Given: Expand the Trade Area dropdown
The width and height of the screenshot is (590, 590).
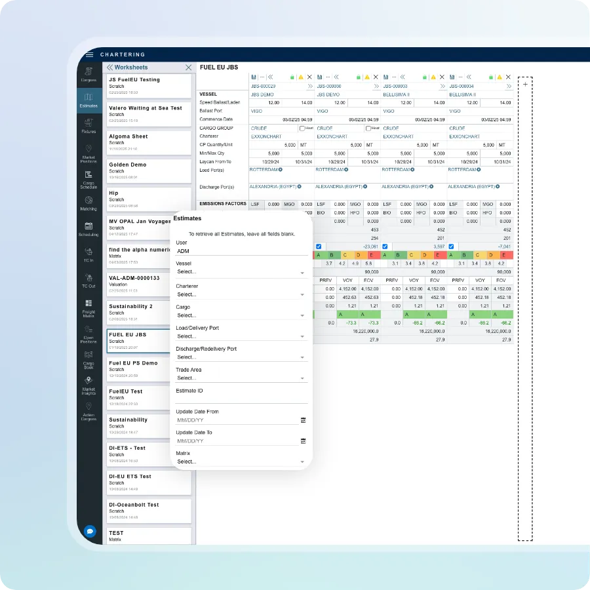Looking at the screenshot, I should pyautogui.click(x=241, y=378).
